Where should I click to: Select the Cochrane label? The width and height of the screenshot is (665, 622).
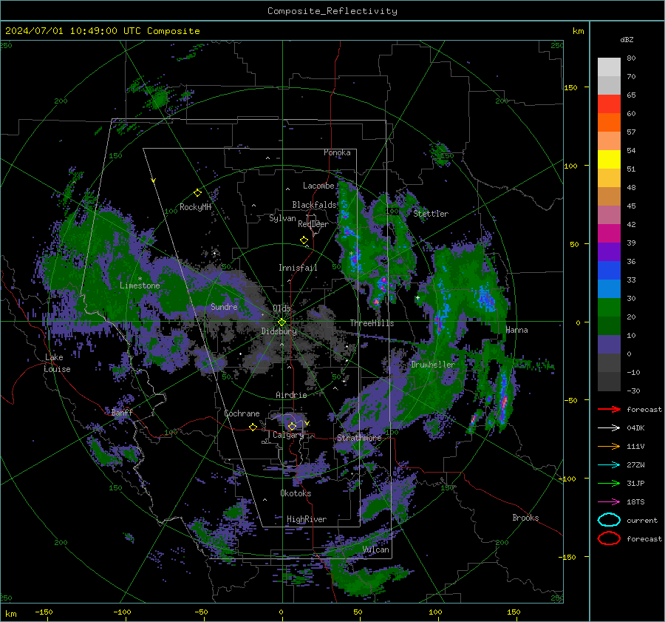click(242, 413)
